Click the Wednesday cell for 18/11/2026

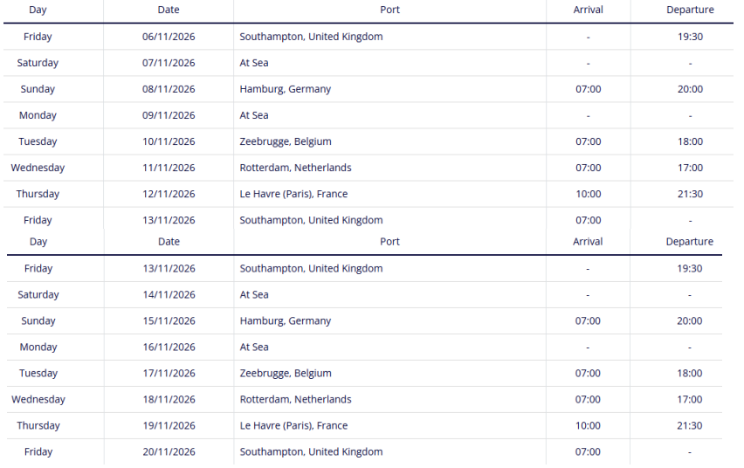coord(38,399)
